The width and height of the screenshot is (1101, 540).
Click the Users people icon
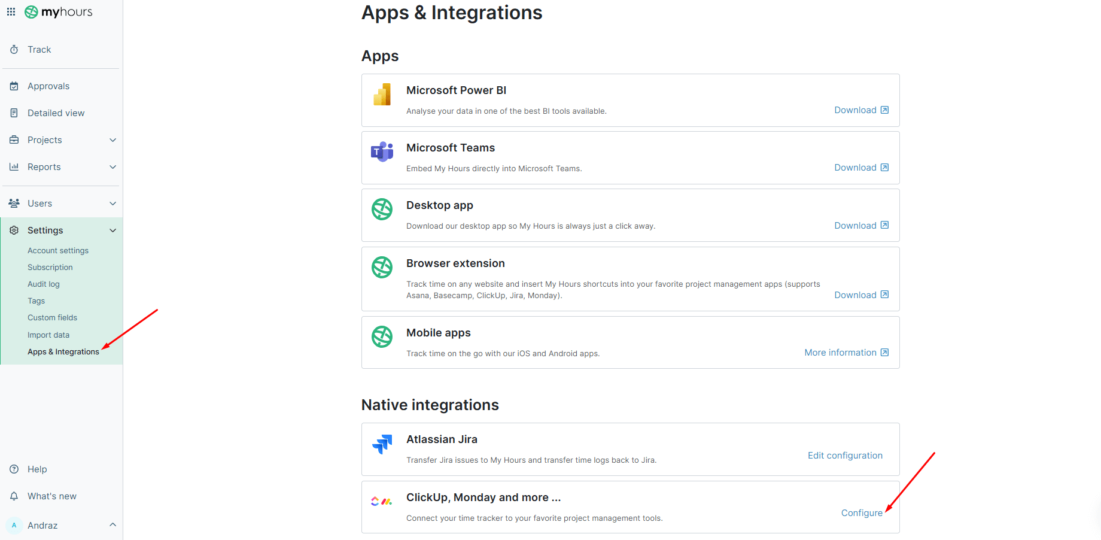[x=14, y=204]
